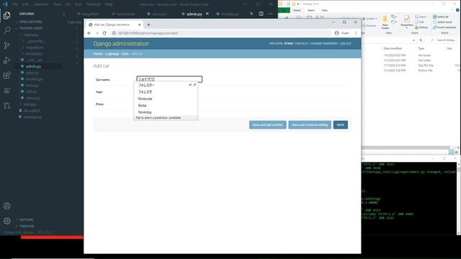Open the View ribbon tab in File Explorer
This screenshot has width=461, height=259.
[x=324, y=10]
